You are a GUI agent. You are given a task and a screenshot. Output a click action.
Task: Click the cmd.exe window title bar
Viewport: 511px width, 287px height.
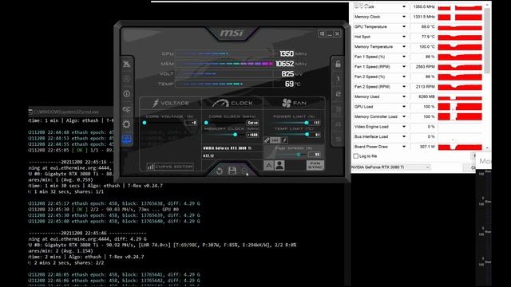[71, 112]
